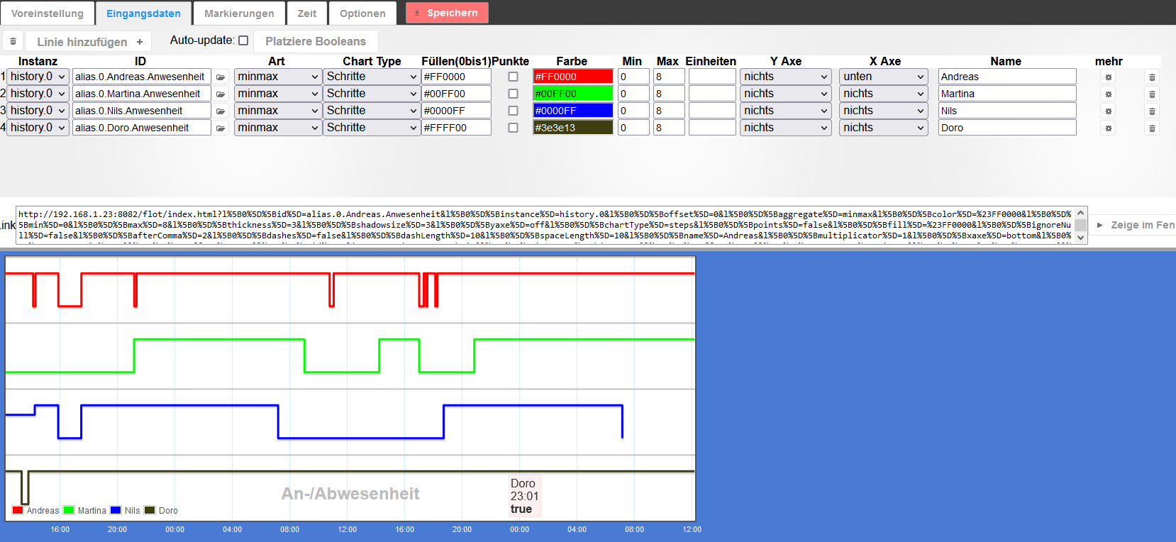1176x542 pixels.
Task: Open the Optionen tab
Action: click(x=362, y=13)
